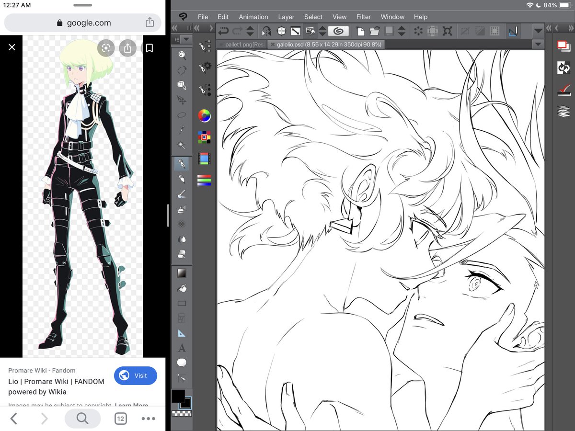Click the stepper arrows beside save icon
Screen dimensions: 575x431
[x=402, y=31]
